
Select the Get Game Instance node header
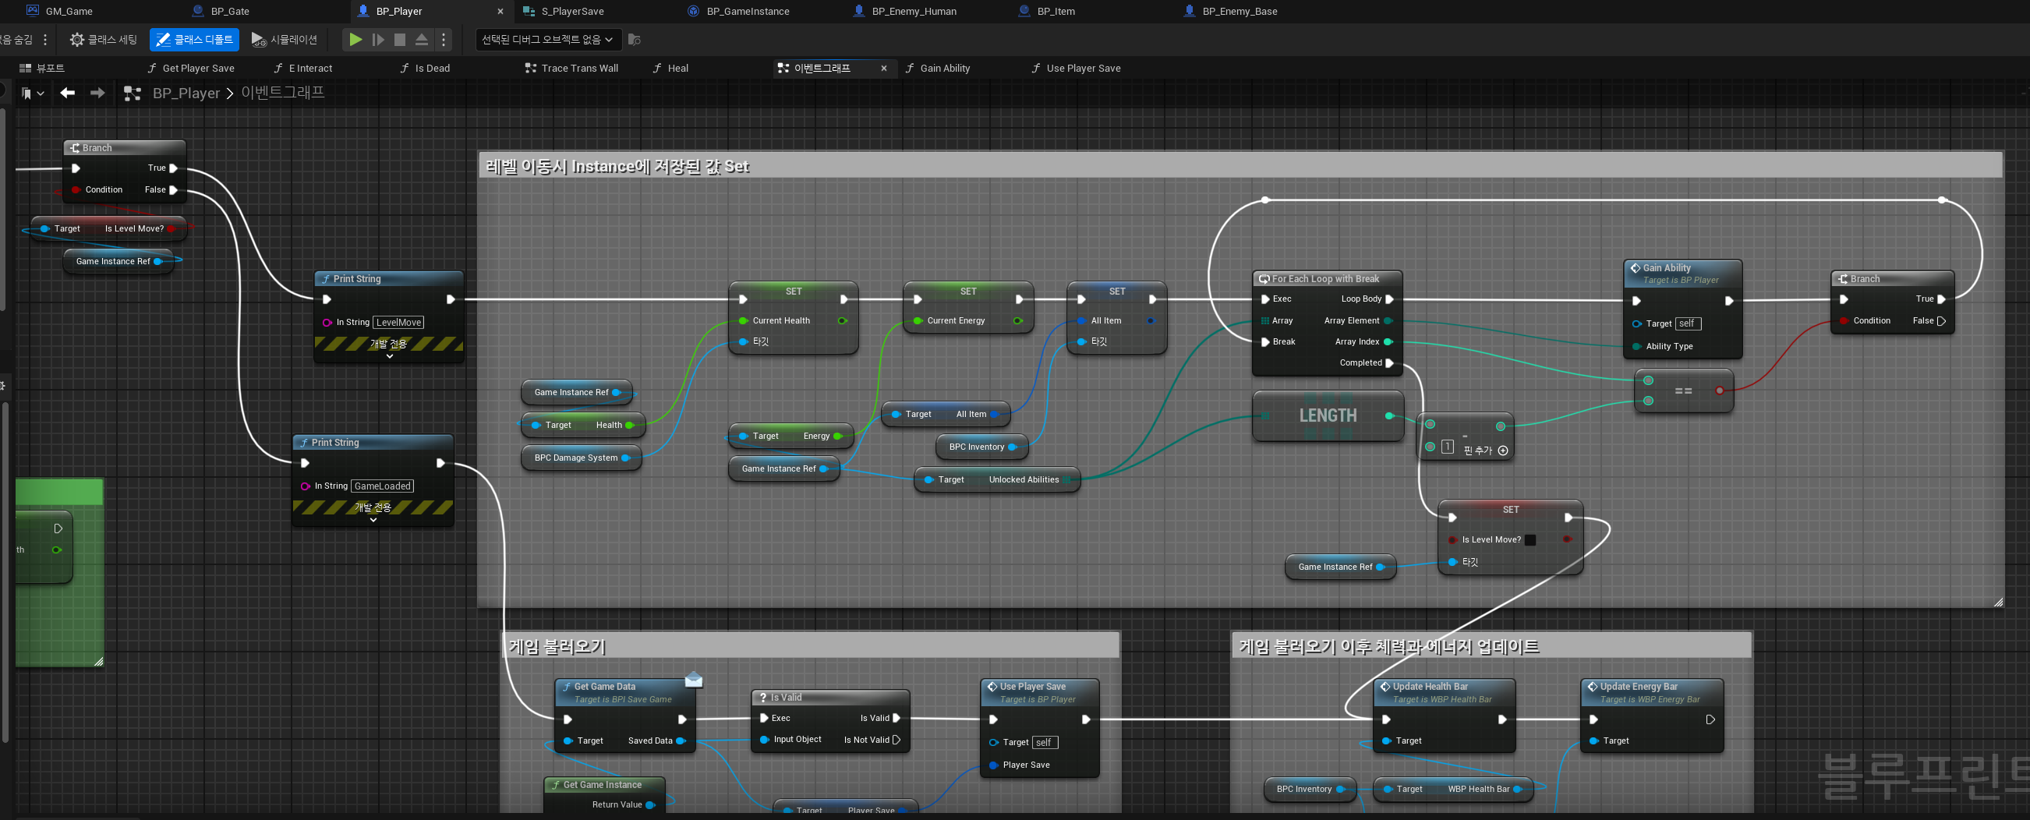pos(604,785)
